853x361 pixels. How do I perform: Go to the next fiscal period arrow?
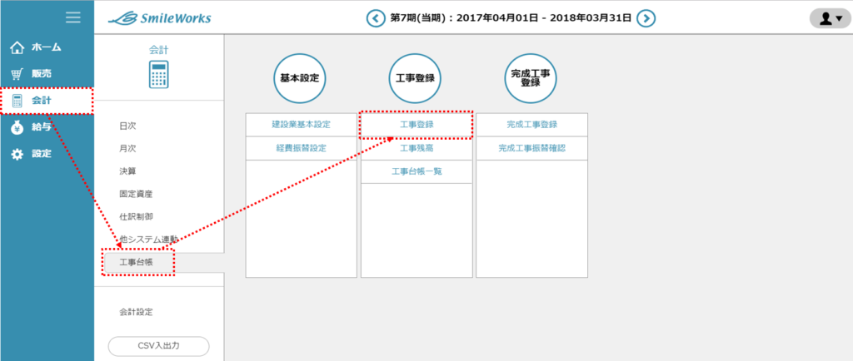(646, 18)
